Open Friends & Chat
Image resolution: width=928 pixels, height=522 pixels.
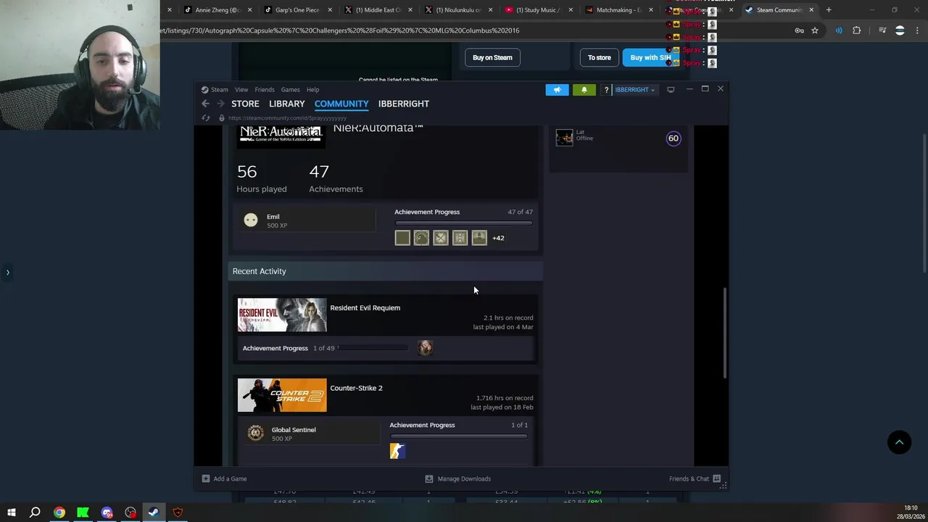[695, 478]
